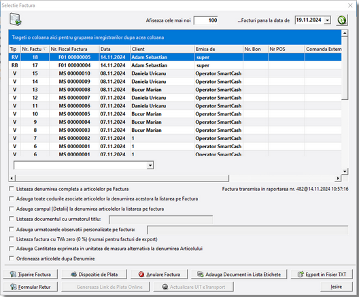Click the invoice document icon at top left
Viewport: 359px width, 297px height.
pyautogui.click(x=16, y=20)
